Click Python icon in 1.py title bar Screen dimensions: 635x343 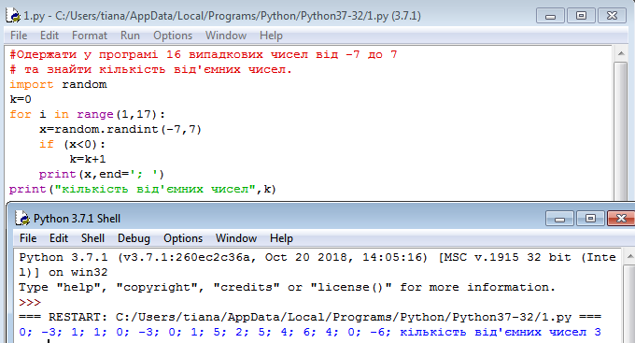tap(13, 15)
